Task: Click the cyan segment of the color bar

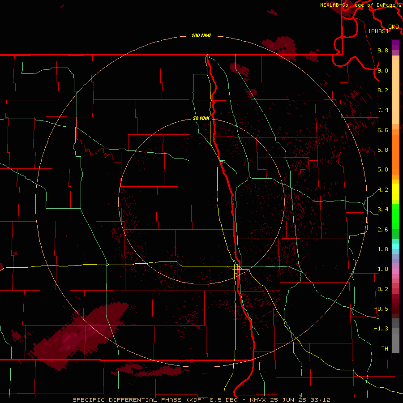Action: (x=395, y=246)
